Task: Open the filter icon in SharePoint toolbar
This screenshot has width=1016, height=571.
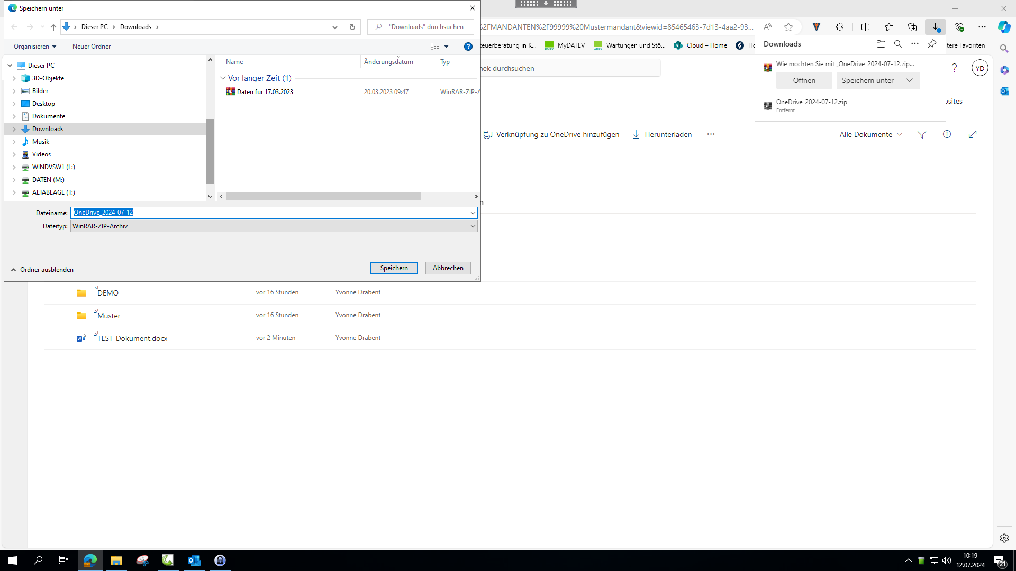Action: coord(921,134)
